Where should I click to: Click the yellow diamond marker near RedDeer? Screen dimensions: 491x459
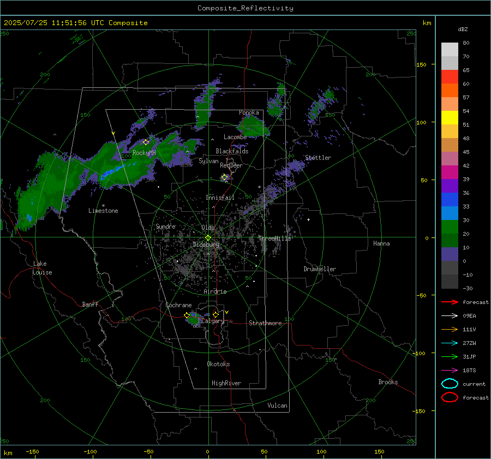tap(224, 177)
